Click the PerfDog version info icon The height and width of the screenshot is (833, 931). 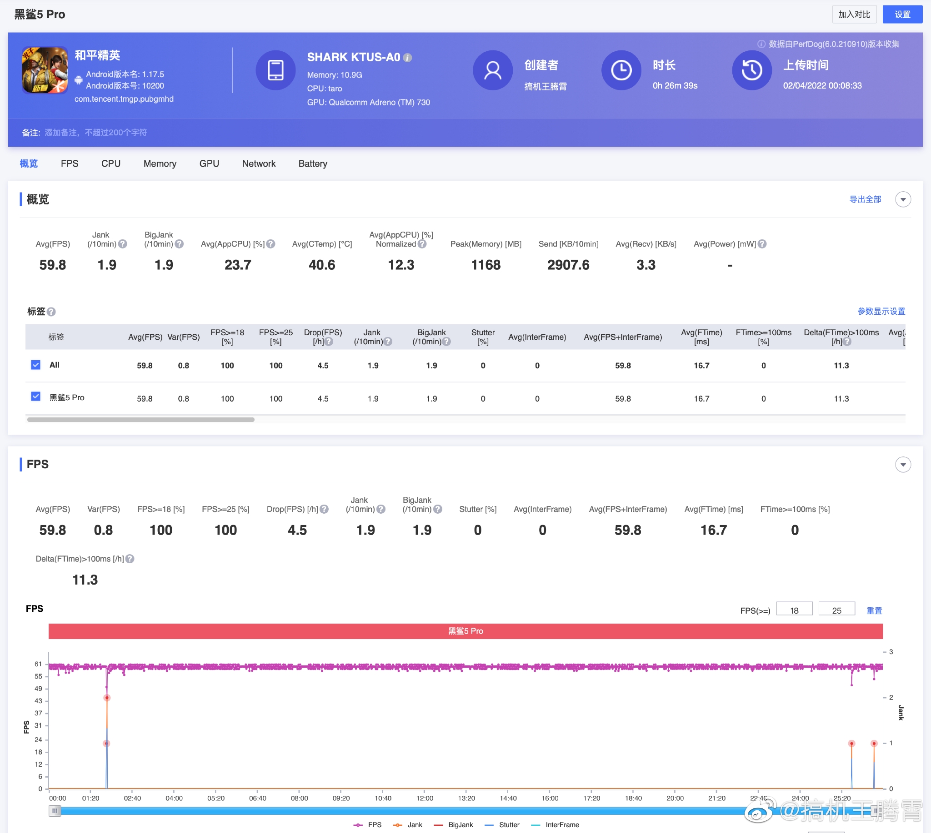click(761, 44)
